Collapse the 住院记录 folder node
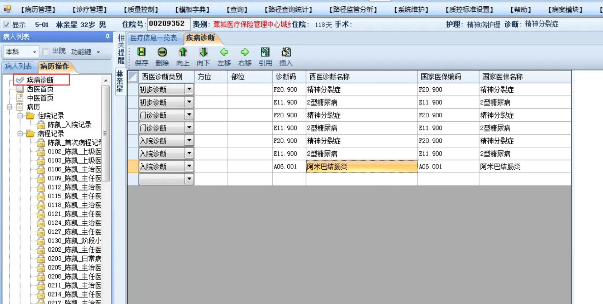The height and width of the screenshot is (304, 603). [x=20, y=116]
